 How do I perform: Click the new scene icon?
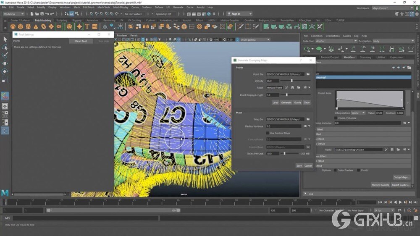coord(32,14)
